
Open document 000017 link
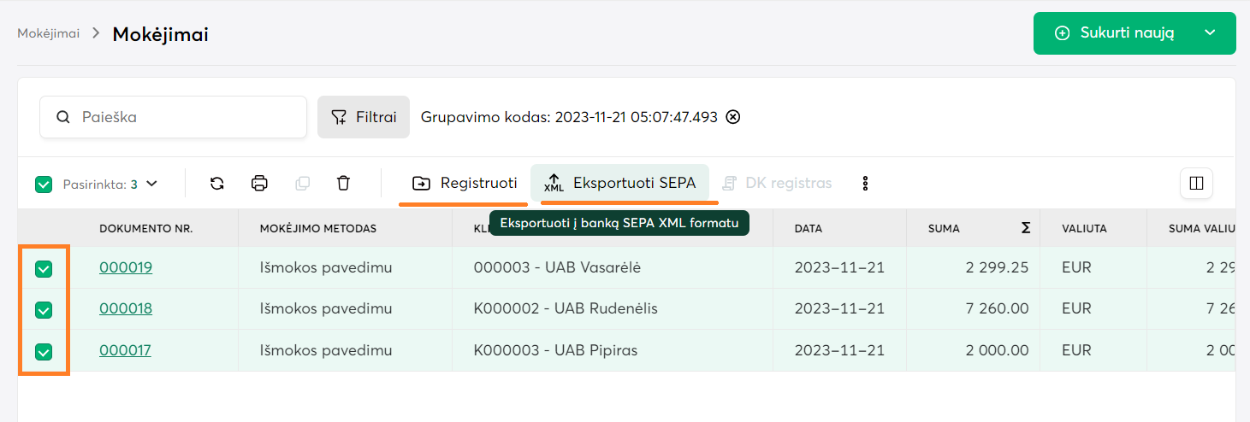[x=125, y=350]
